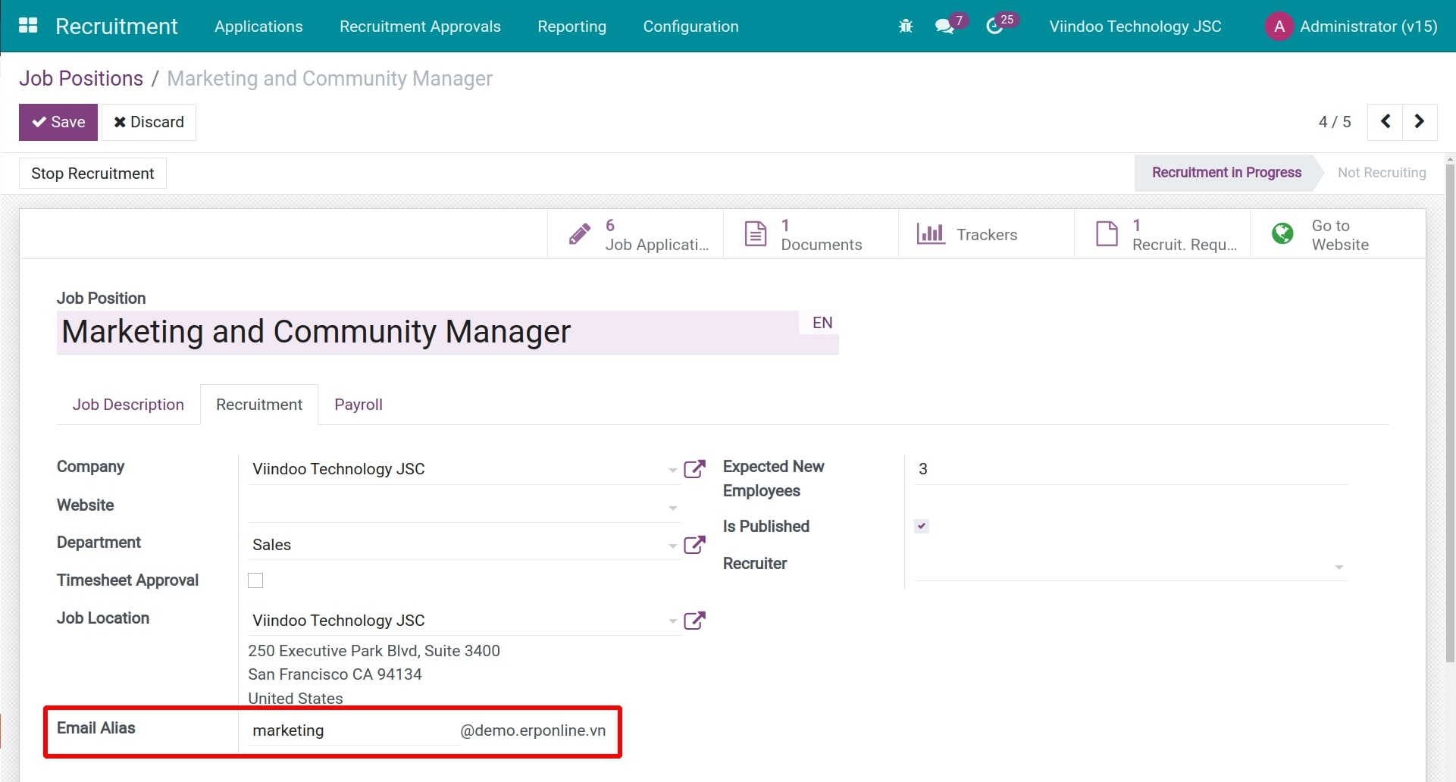Enable the Timesheet Approval checkbox
1456x782 pixels.
point(255,580)
